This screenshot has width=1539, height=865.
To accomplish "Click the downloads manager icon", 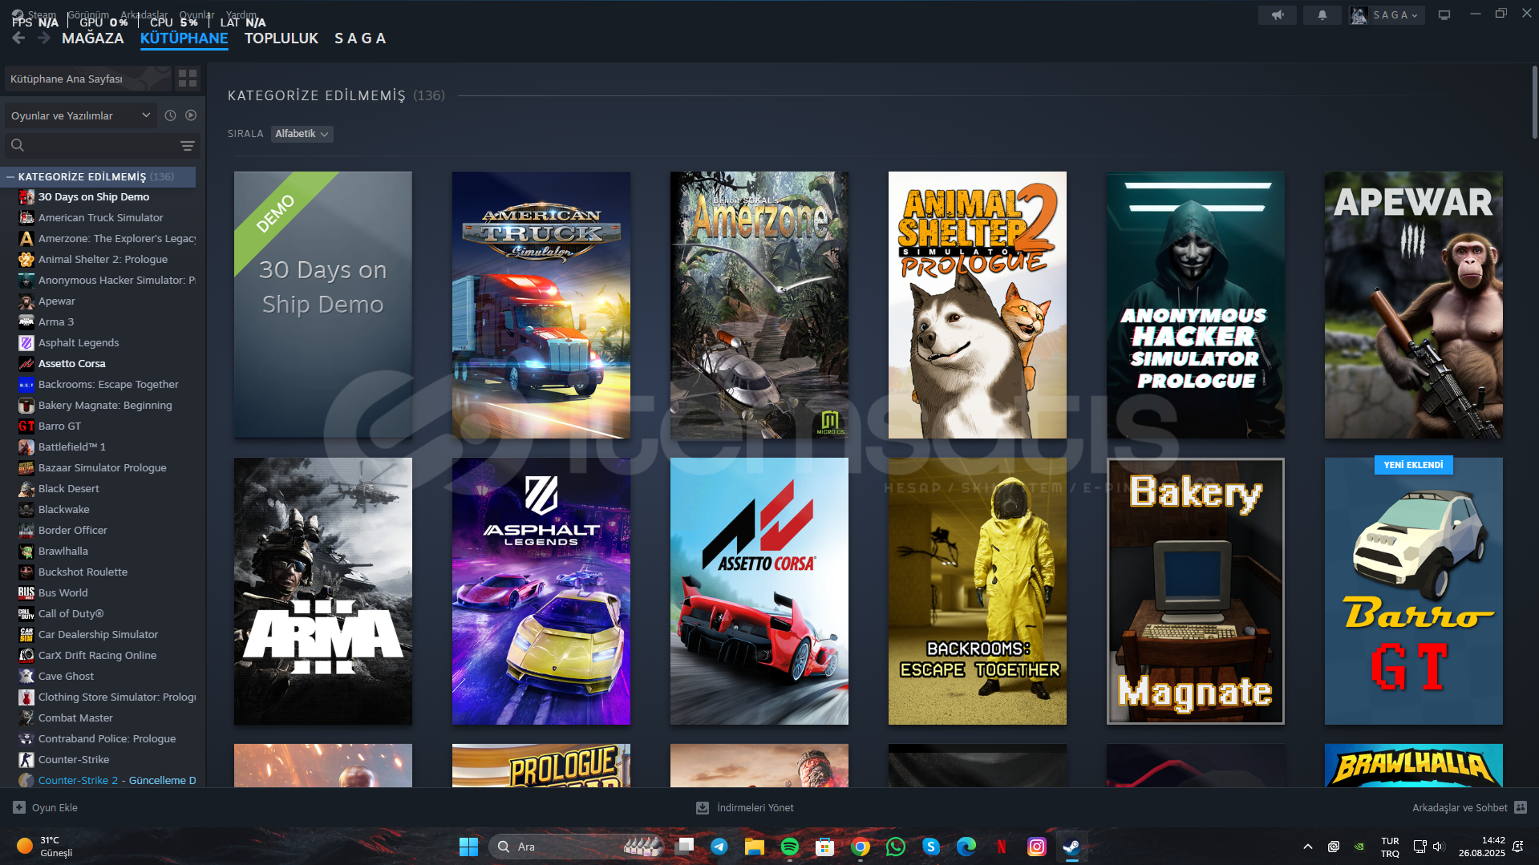I will click(703, 807).
